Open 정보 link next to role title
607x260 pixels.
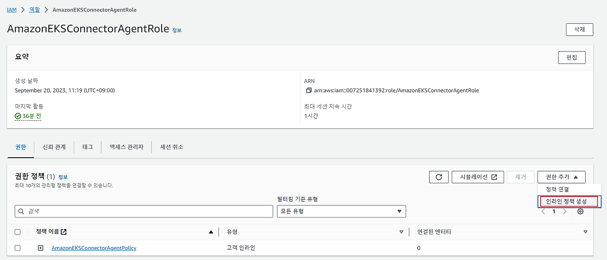[x=177, y=30]
